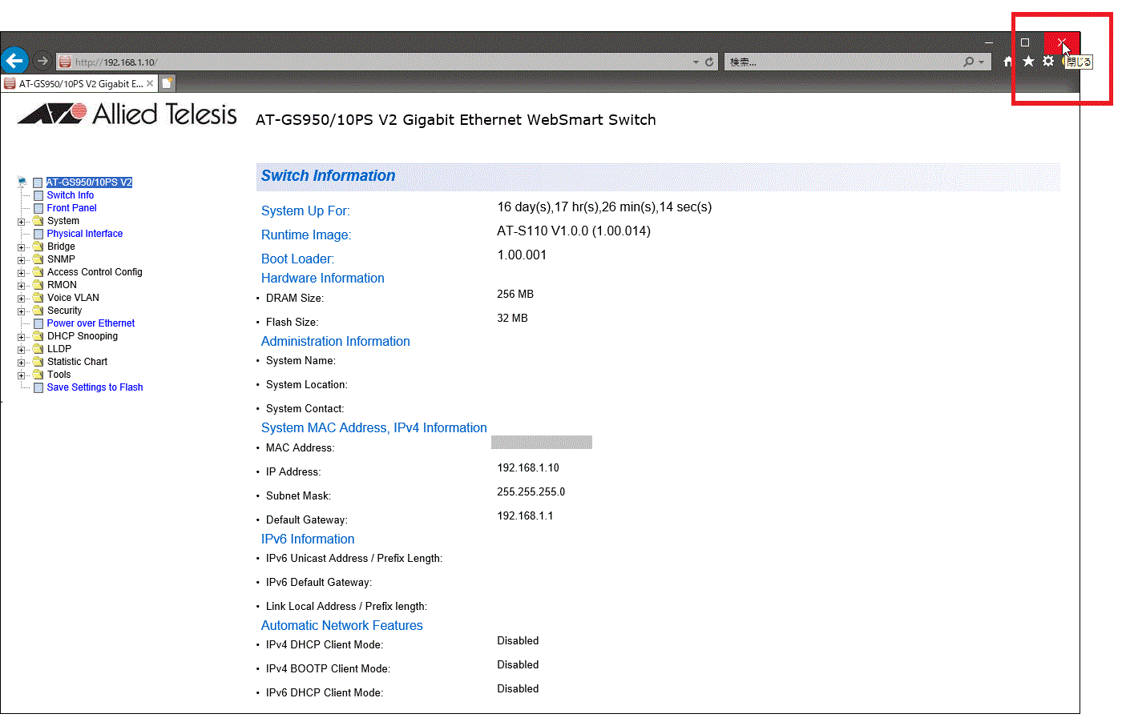The height and width of the screenshot is (722, 1130).
Task: Expand the Tools tree node
Action: click(22, 375)
